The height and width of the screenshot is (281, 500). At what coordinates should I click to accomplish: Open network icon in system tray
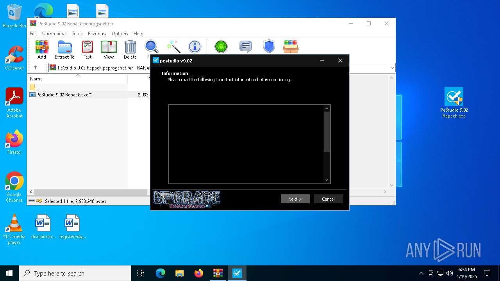pyautogui.click(x=440, y=273)
